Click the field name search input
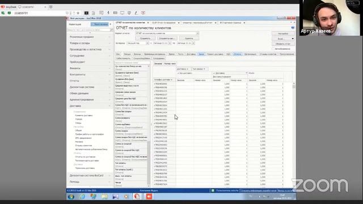The image size is (363, 204). (x=132, y=63)
